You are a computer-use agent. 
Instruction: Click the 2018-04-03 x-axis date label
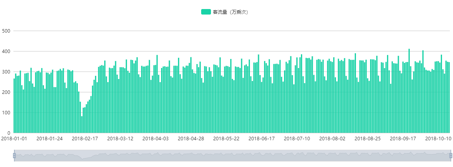tap(156, 139)
